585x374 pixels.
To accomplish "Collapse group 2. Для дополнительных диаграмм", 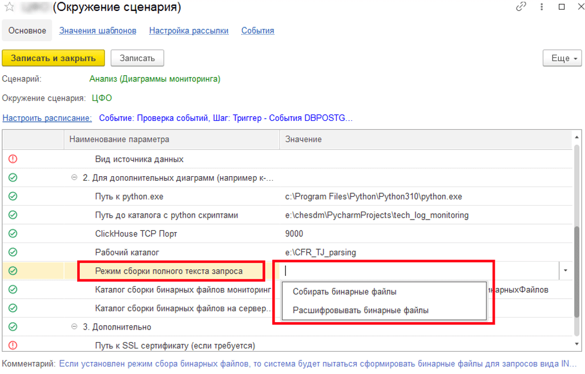I will [74, 178].
